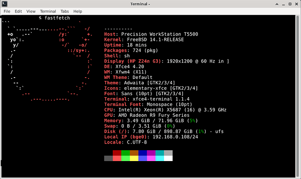
Task: Click the bright cyan color block
Action: [x=160, y=159]
